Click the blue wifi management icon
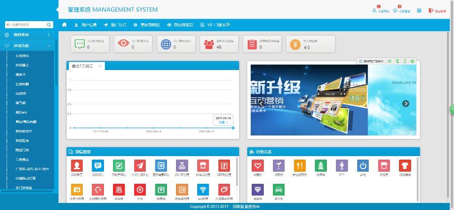This screenshot has width=454, height=210. tap(202, 190)
